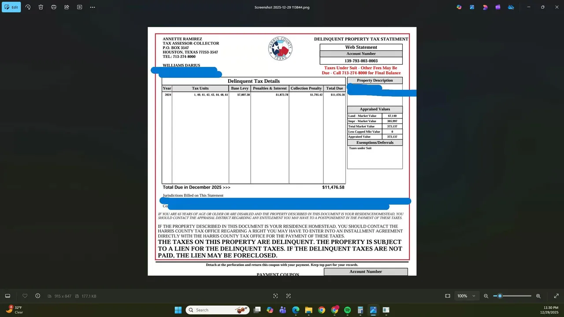This screenshot has height=317, width=564.
Task: Open the first Chrome icon on taskbar
Action: (x=322, y=310)
